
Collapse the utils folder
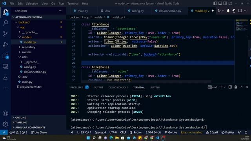pos(38,57)
